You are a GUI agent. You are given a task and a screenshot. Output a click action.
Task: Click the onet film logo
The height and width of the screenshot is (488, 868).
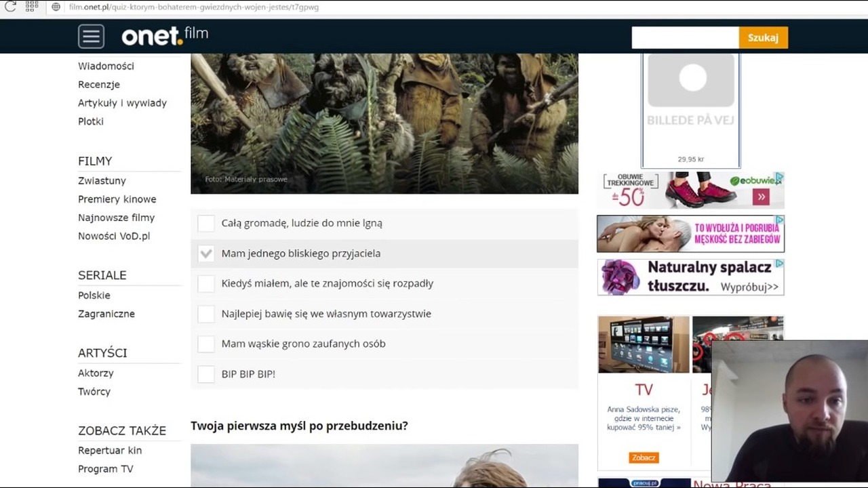click(x=165, y=35)
